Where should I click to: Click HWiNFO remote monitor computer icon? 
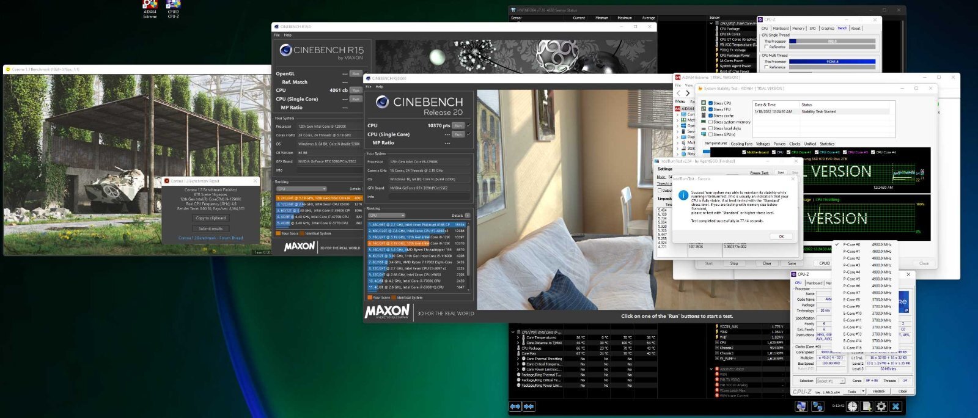tap(801, 406)
